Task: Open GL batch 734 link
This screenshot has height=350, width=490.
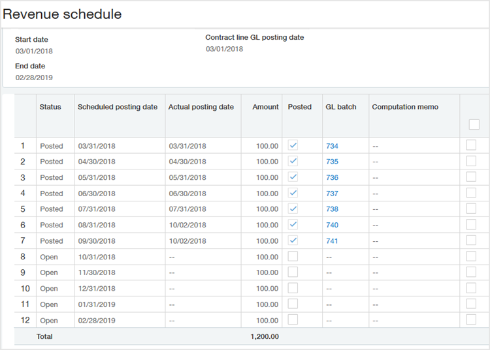Action: (x=332, y=146)
